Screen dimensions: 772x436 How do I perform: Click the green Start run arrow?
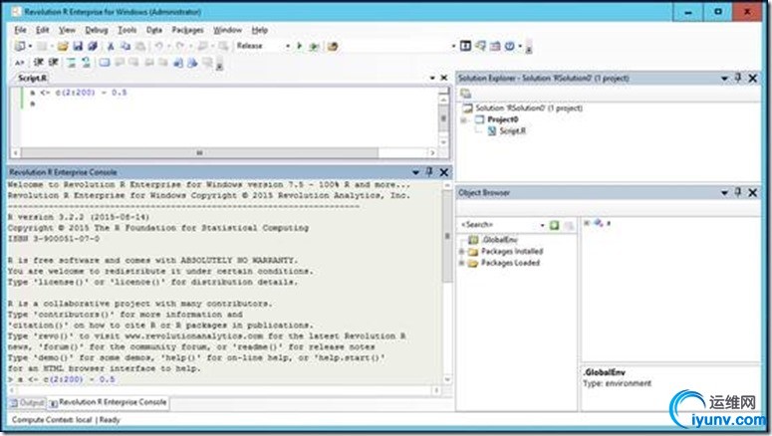pos(300,46)
